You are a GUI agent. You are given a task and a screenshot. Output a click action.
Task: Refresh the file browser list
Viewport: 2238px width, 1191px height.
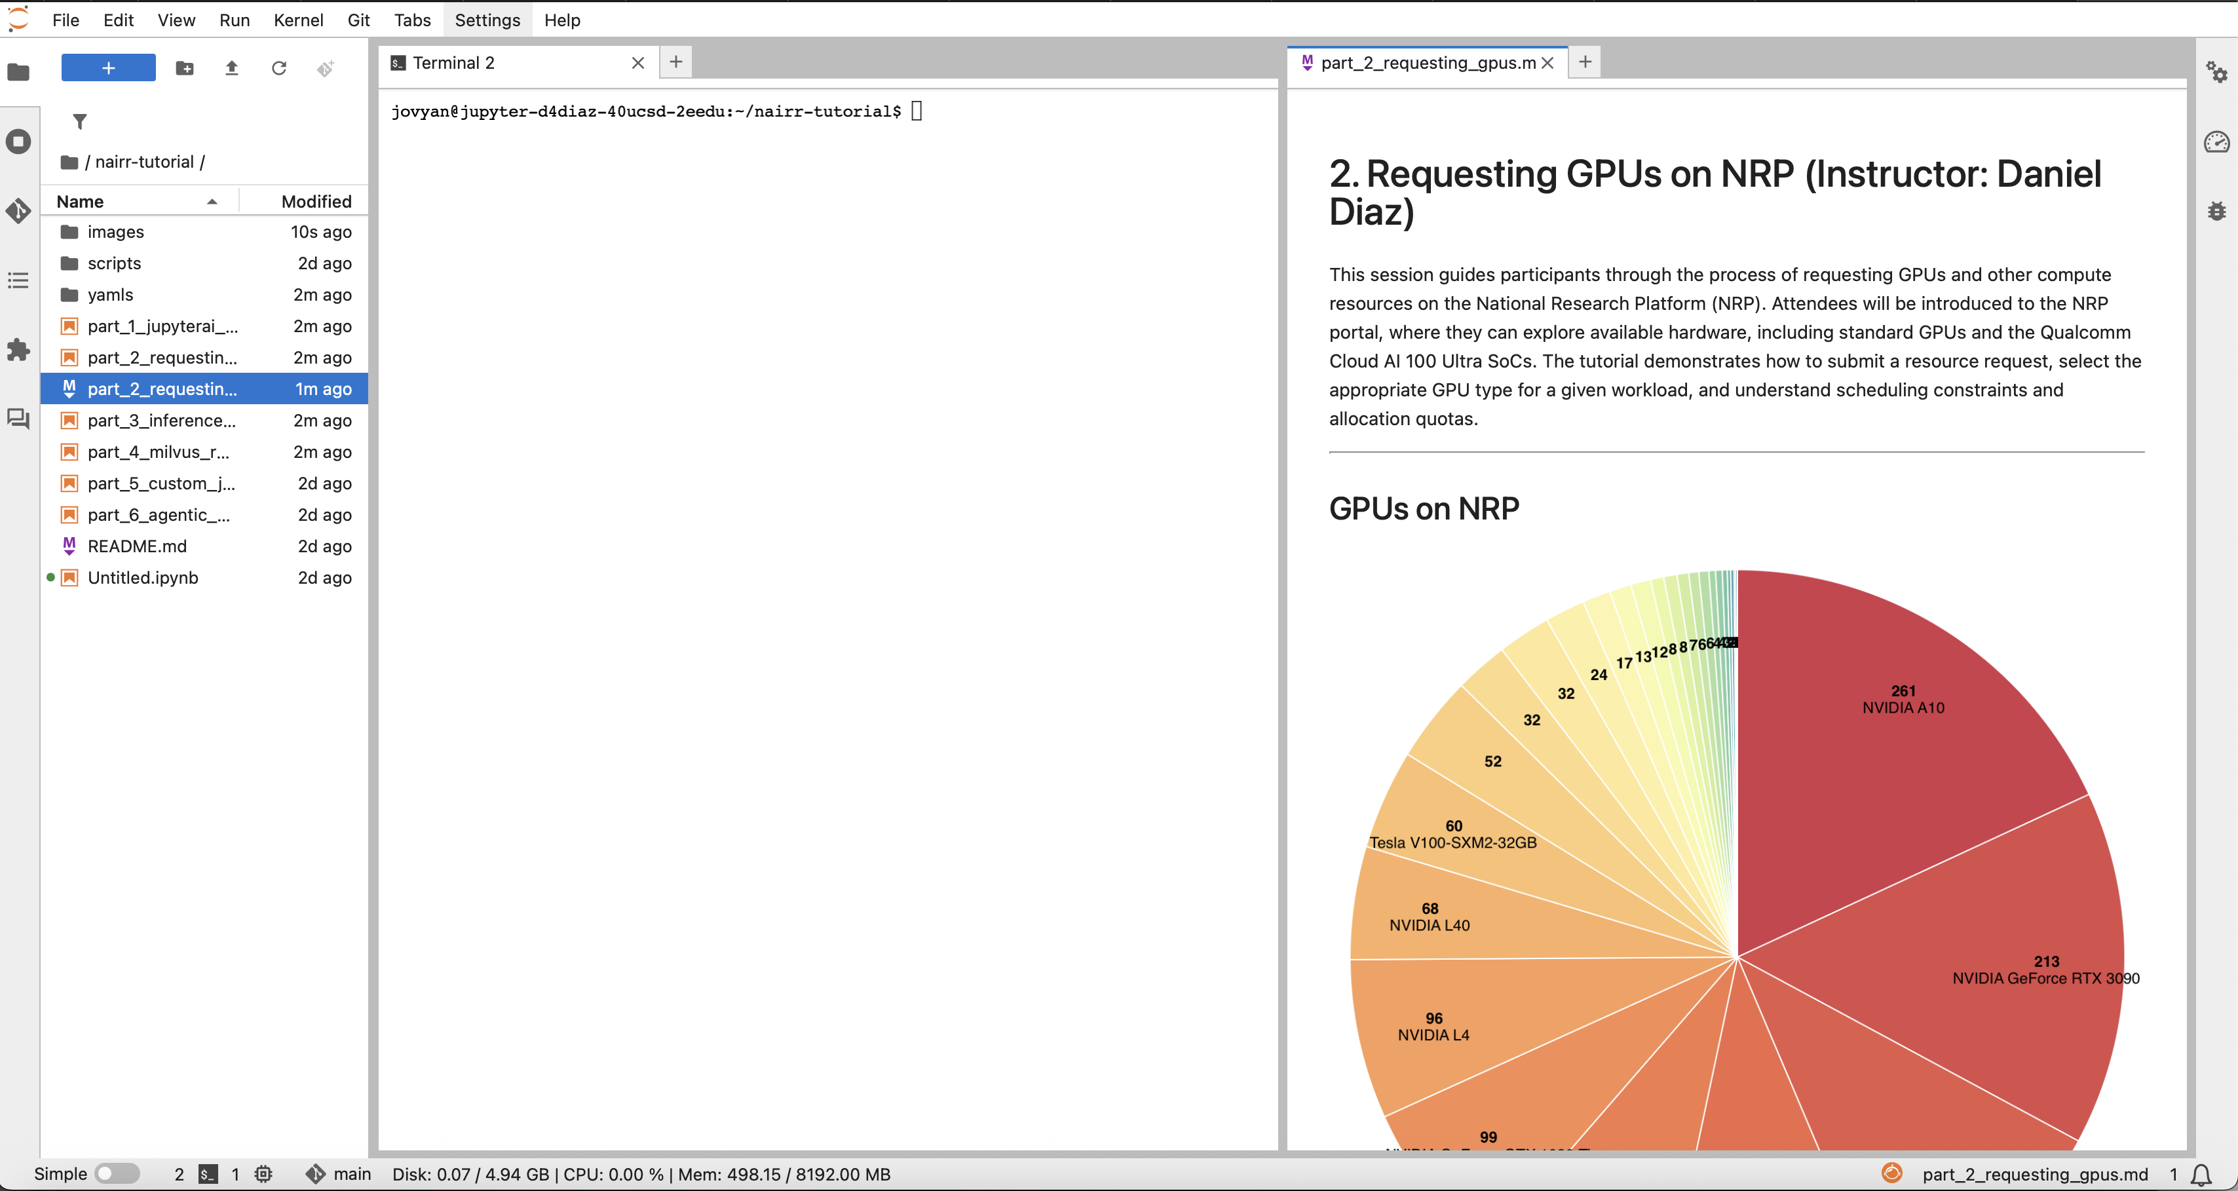click(279, 67)
